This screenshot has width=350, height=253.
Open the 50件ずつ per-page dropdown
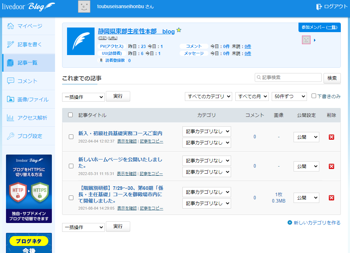tap(289, 96)
